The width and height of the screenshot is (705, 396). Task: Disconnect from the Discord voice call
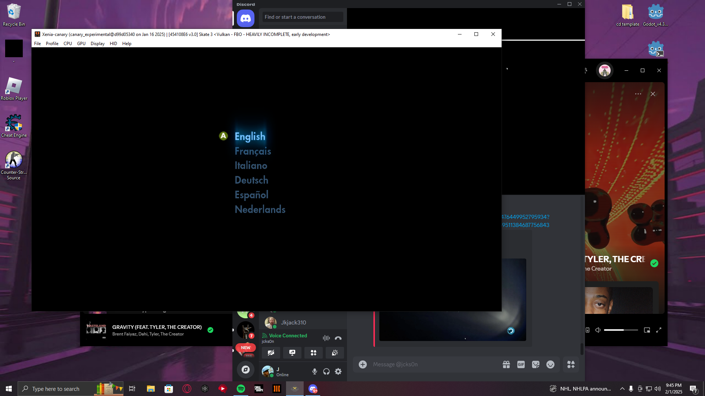(x=338, y=338)
